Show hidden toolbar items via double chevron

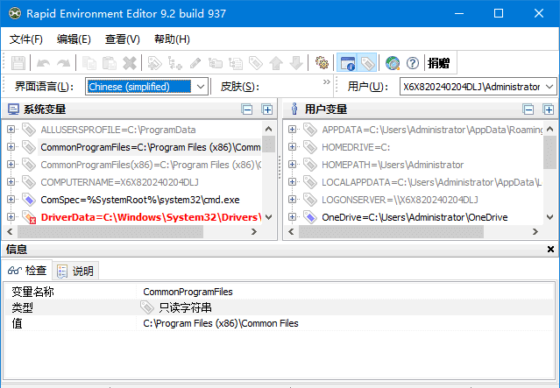326,82
